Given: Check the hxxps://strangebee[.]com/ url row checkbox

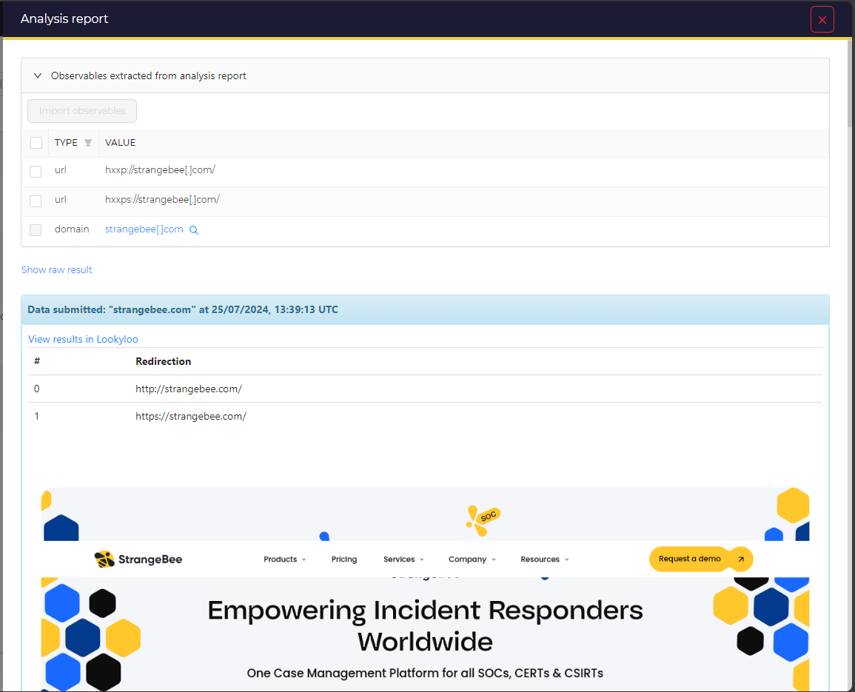Looking at the screenshot, I should [x=36, y=201].
